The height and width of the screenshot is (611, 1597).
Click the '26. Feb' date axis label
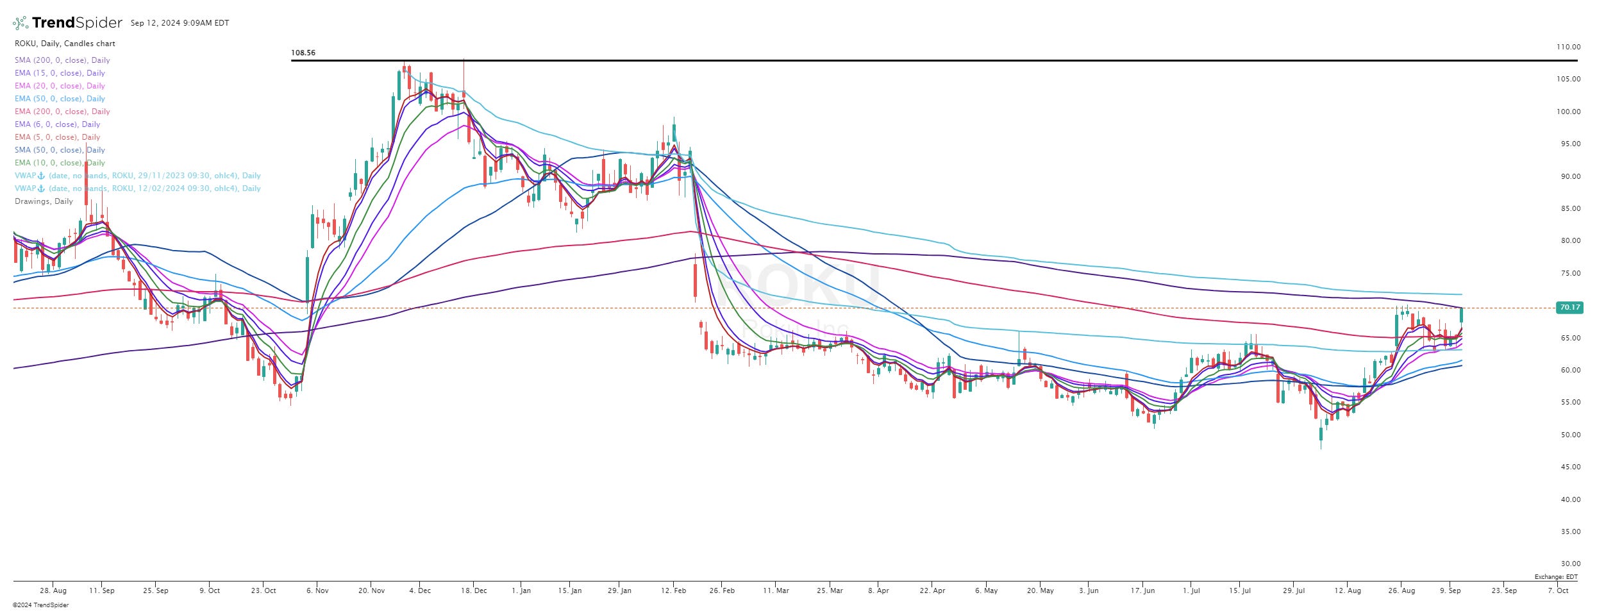click(722, 590)
